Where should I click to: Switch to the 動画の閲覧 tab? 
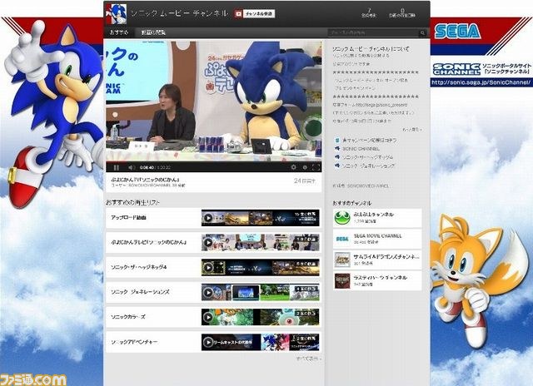pyautogui.click(x=153, y=32)
